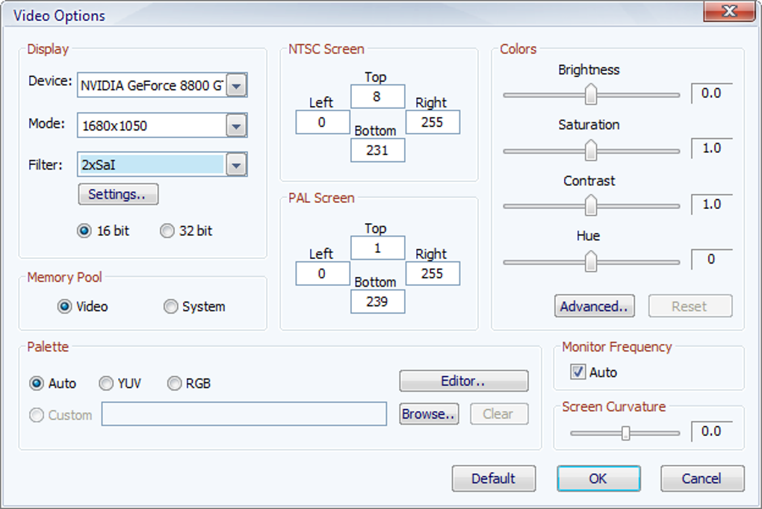The width and height of the screenshot is (762, 509).
Task: Click the custom palette path field
Action: tap(244, 413)
